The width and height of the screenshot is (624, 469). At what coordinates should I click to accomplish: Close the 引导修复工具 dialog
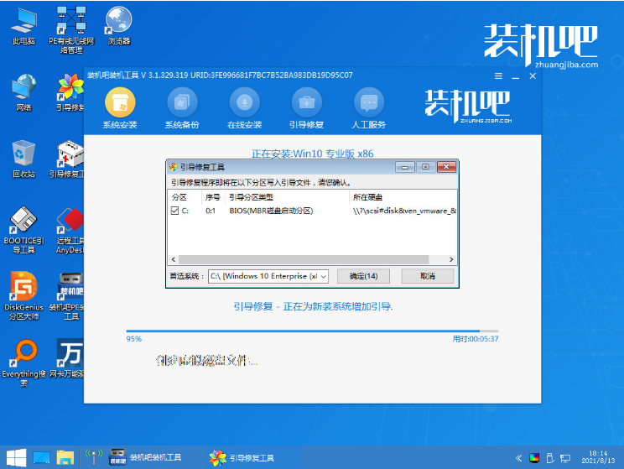pos(446,167)
